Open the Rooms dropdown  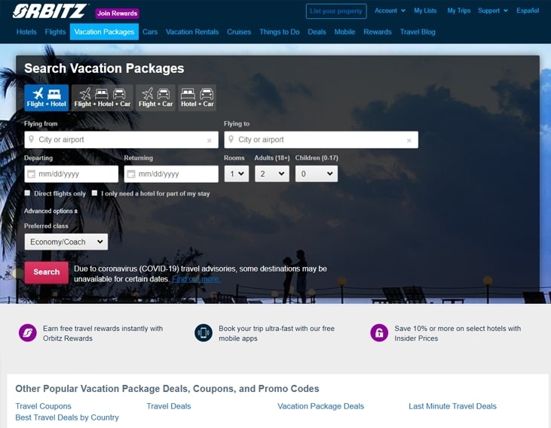[237, 174]
